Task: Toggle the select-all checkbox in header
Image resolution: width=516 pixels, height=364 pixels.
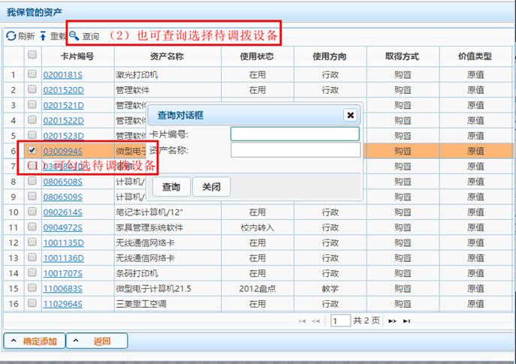Action: tap(32, 56)
